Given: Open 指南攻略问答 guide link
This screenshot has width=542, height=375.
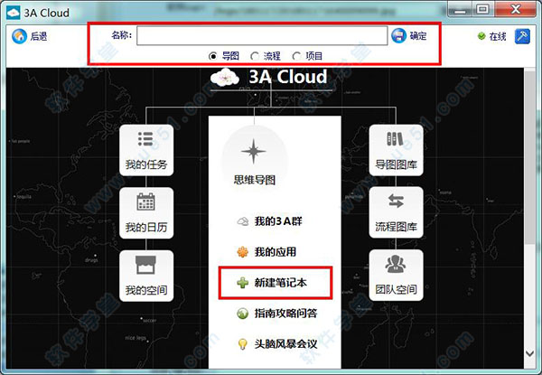Looking at the screenshot, I should pos(277,314).
